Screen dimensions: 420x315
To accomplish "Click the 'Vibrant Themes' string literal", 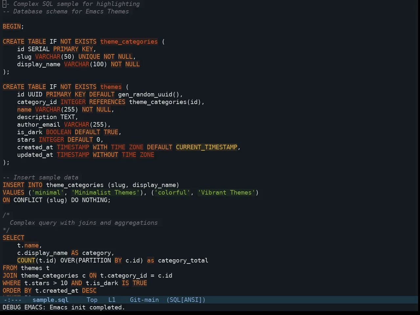I will [226, 192].
